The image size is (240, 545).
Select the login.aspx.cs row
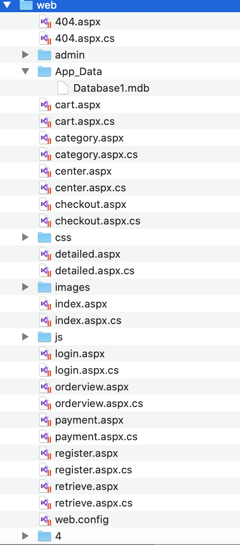(120, 370)
